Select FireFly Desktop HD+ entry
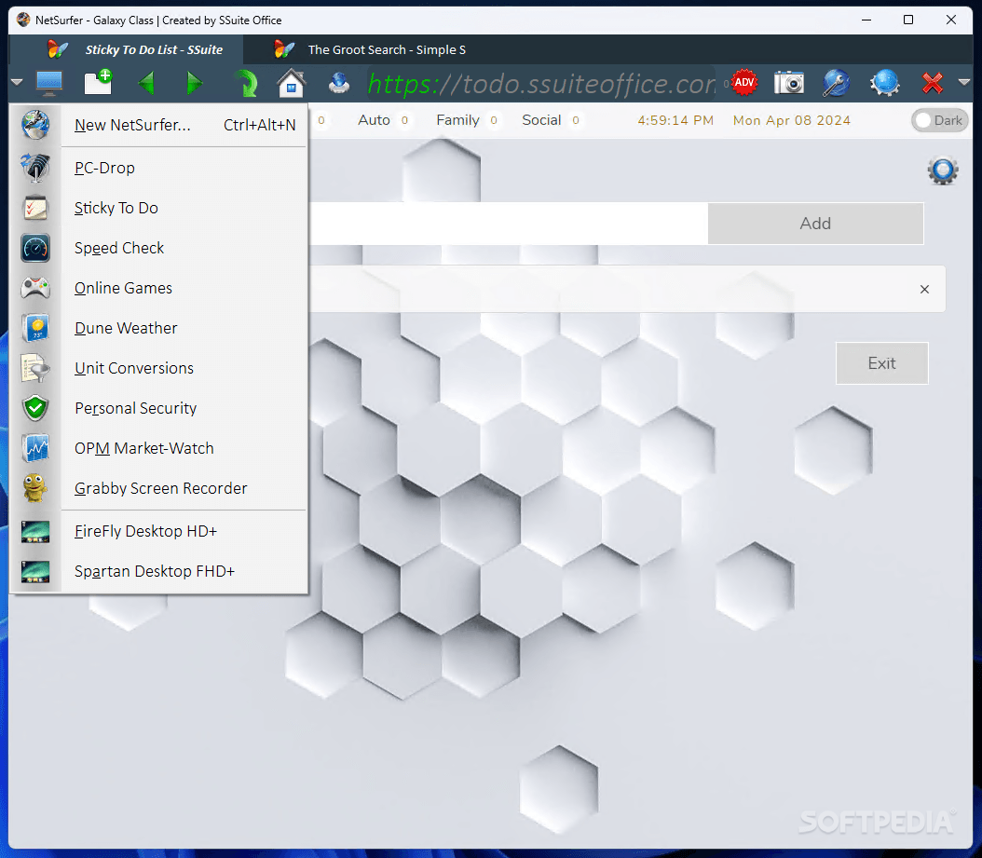 pyautogui.click(x=159, y=531)
